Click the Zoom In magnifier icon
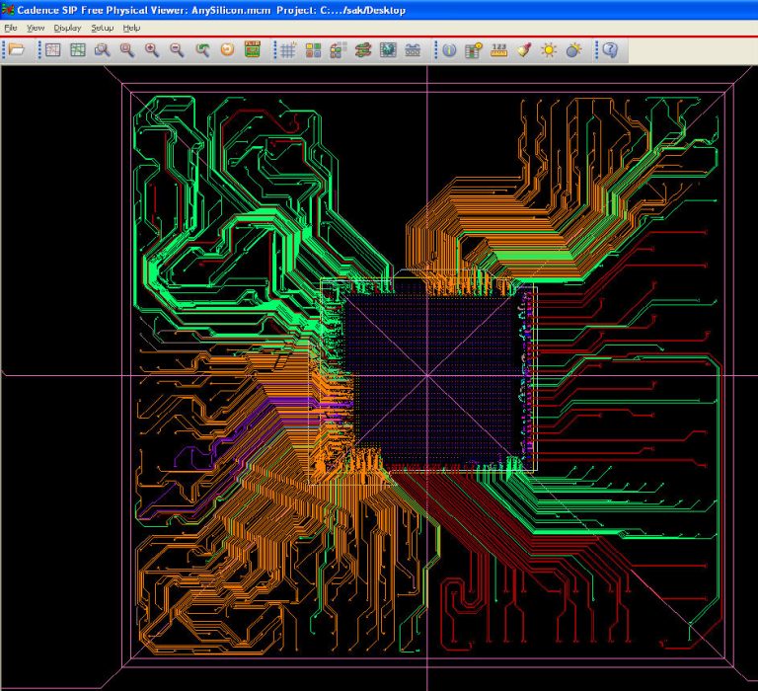Viewport: 758px width, 691px height. pos(152,49)
